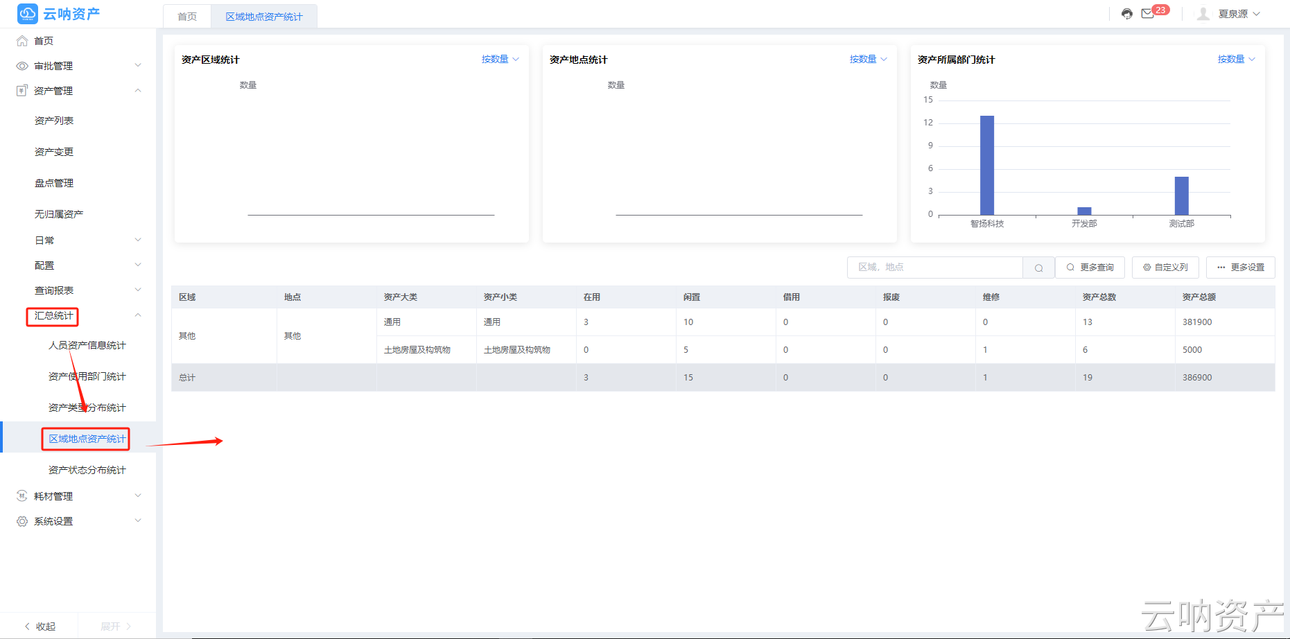Expand the 审批管理 menu chevron
Viewport: 1290px width, 639px height.
point(138,65)
